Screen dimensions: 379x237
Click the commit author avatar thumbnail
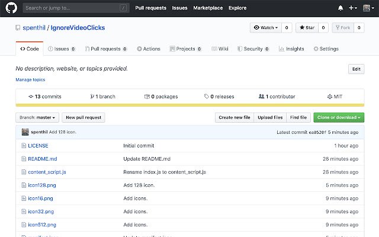click(25, 132)
